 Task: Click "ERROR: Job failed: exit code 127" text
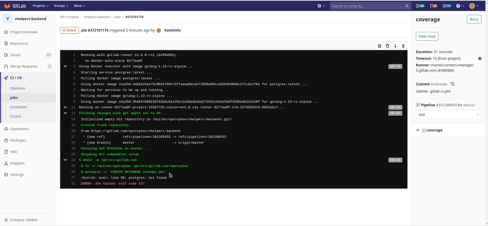point(112,184)
